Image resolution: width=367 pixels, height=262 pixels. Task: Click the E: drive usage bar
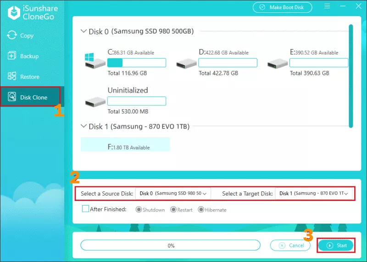[319, 63]
